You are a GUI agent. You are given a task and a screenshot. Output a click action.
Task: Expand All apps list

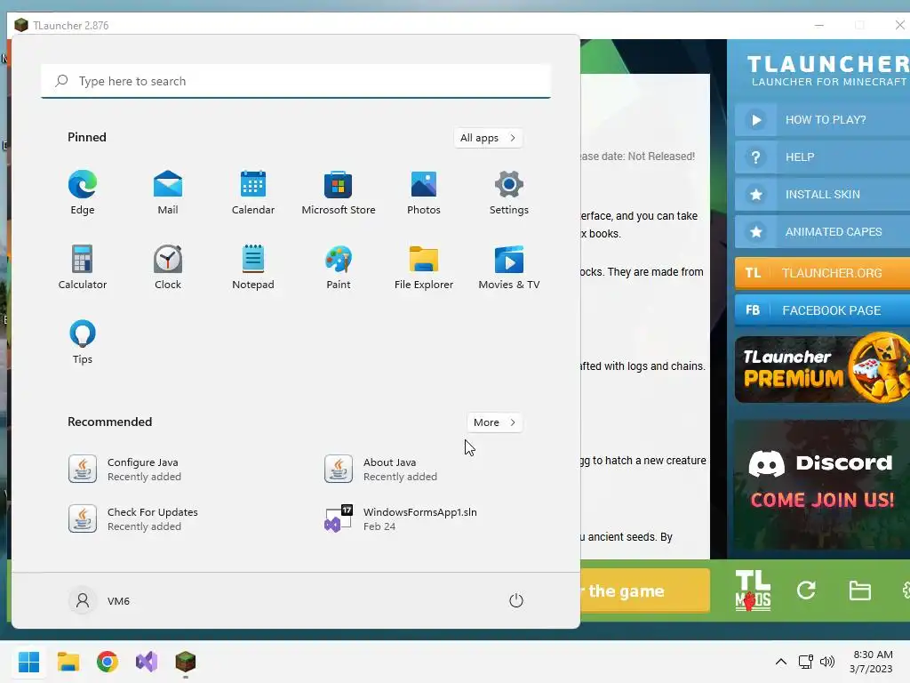pos(488,138)
